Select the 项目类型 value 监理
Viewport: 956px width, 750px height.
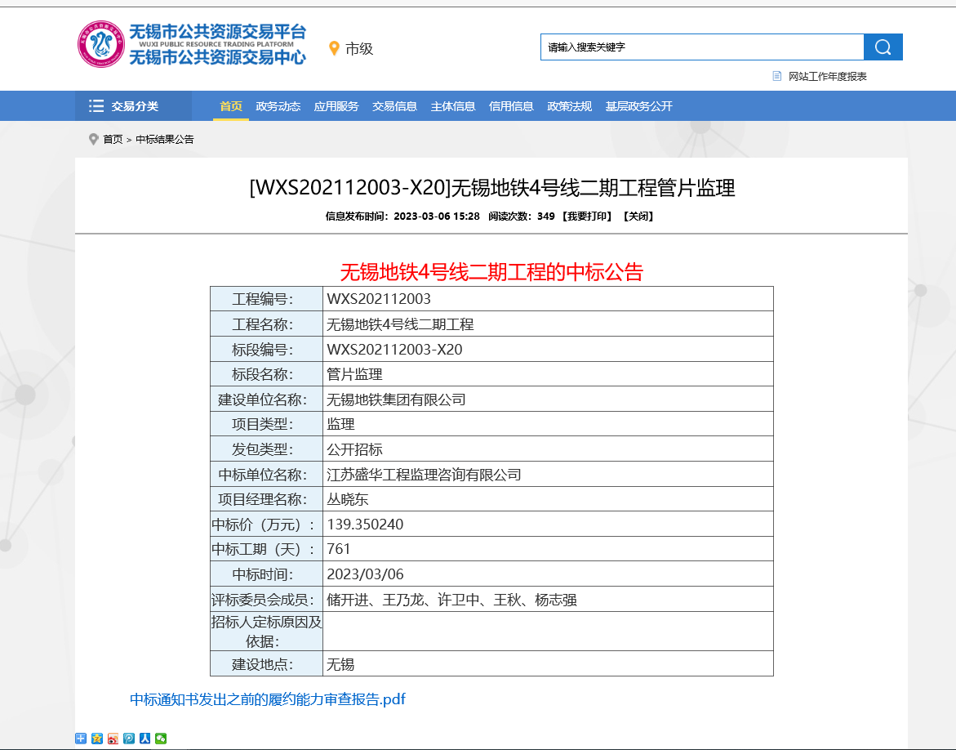[340, 424]
